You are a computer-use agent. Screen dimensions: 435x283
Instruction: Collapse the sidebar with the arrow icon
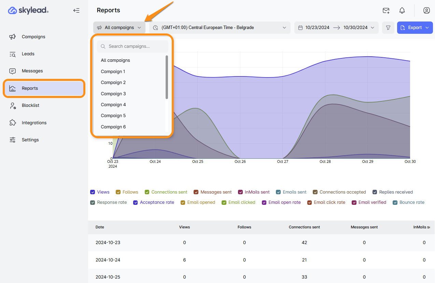pyautogui.click(x=76, y=11)
